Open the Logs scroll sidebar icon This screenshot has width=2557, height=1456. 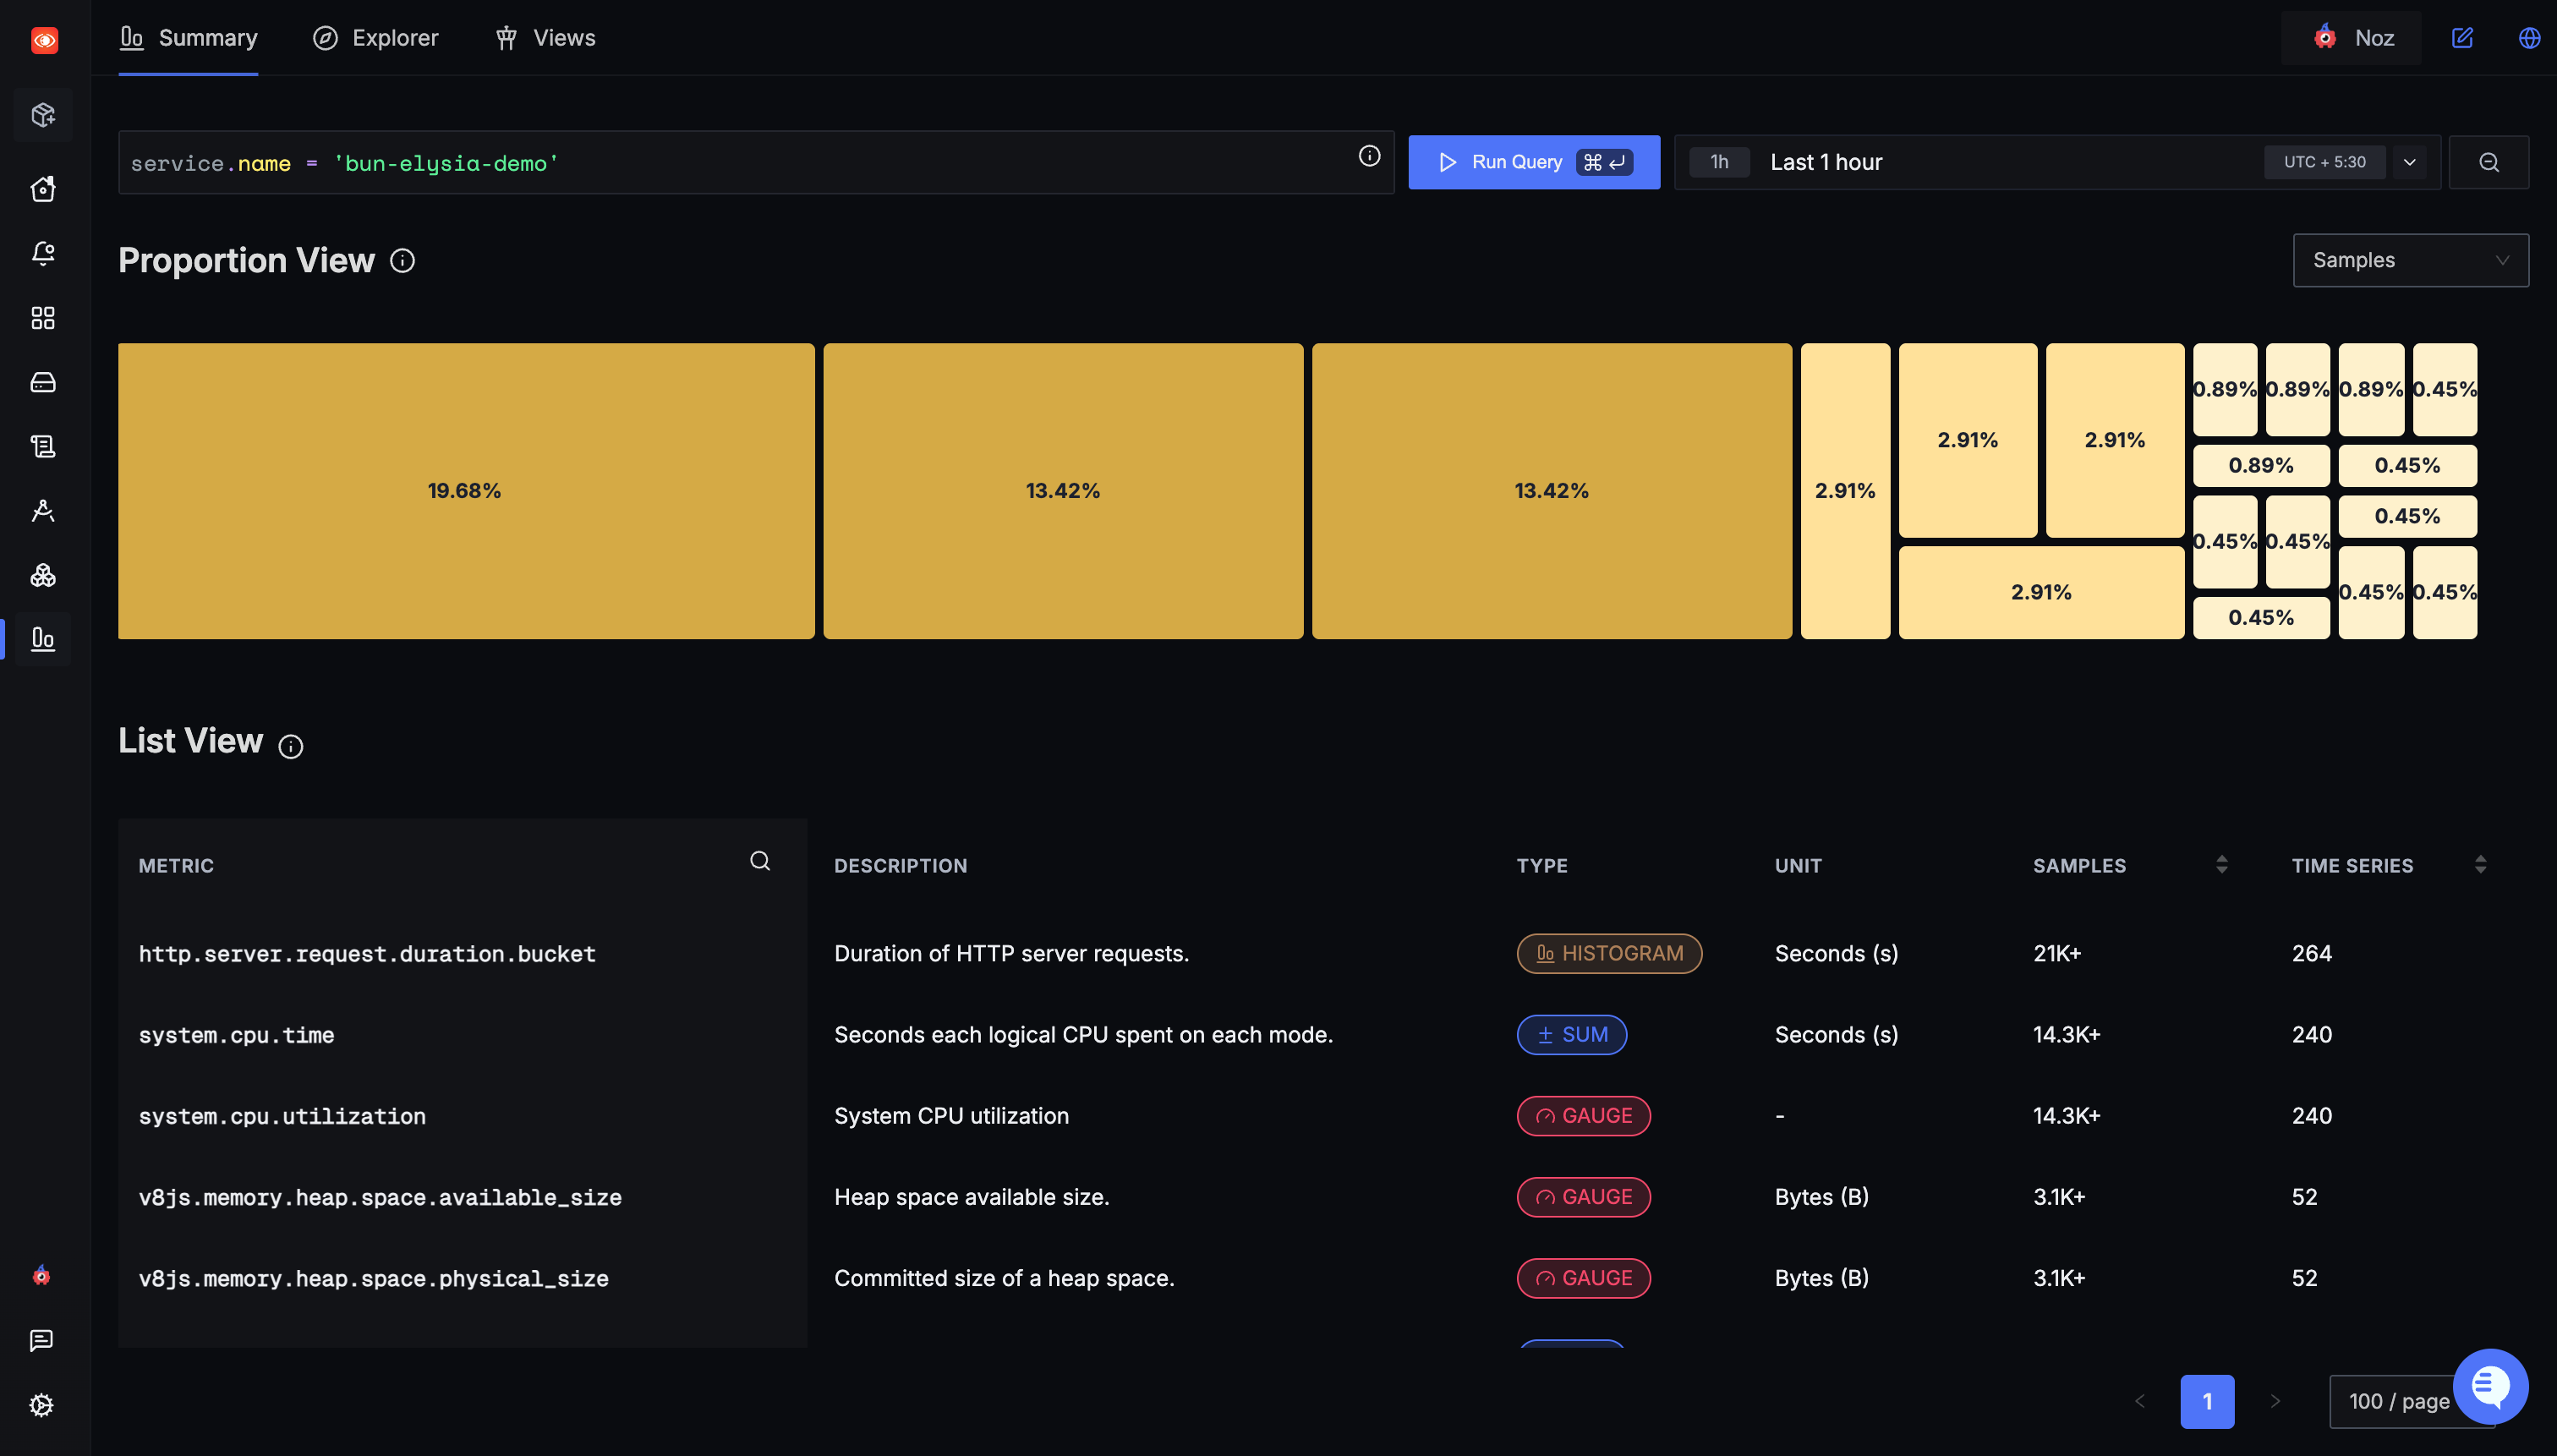point(43,446)
